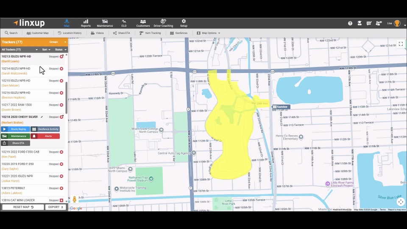The image size is (407, 229).
Task: Click the green Maintenance button
Action: pos(15,136)
